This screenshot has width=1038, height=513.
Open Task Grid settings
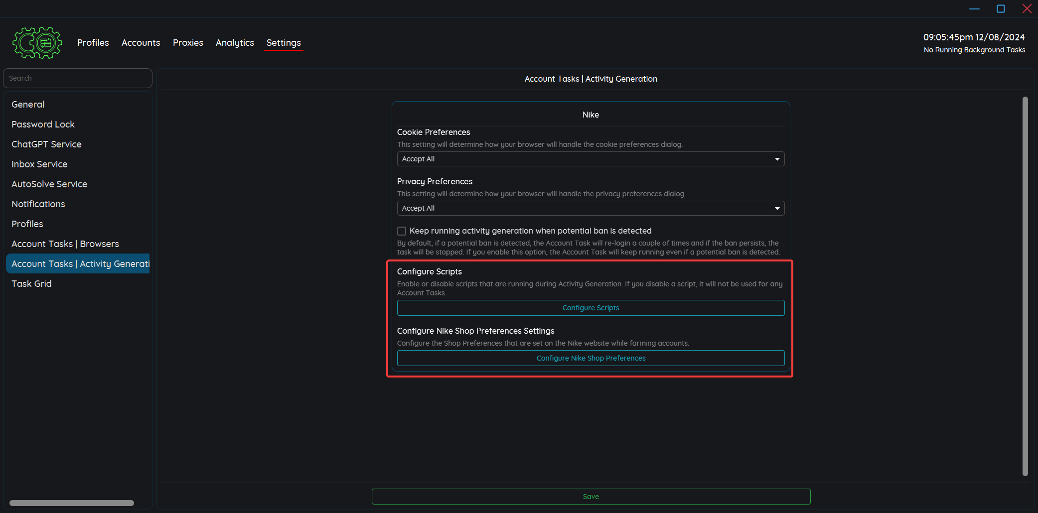click(x=31, y=284)
